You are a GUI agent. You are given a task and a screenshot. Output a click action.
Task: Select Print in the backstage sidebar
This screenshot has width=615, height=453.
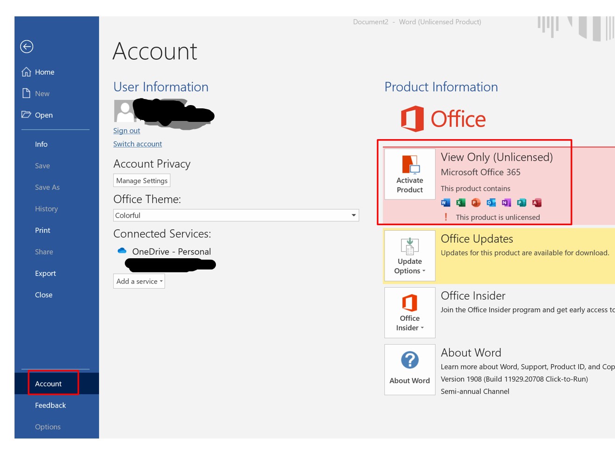pos(43,230)
